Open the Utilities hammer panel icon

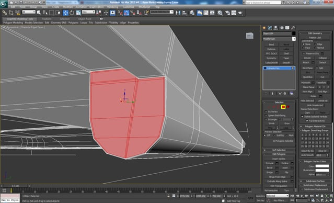point(293,28)
